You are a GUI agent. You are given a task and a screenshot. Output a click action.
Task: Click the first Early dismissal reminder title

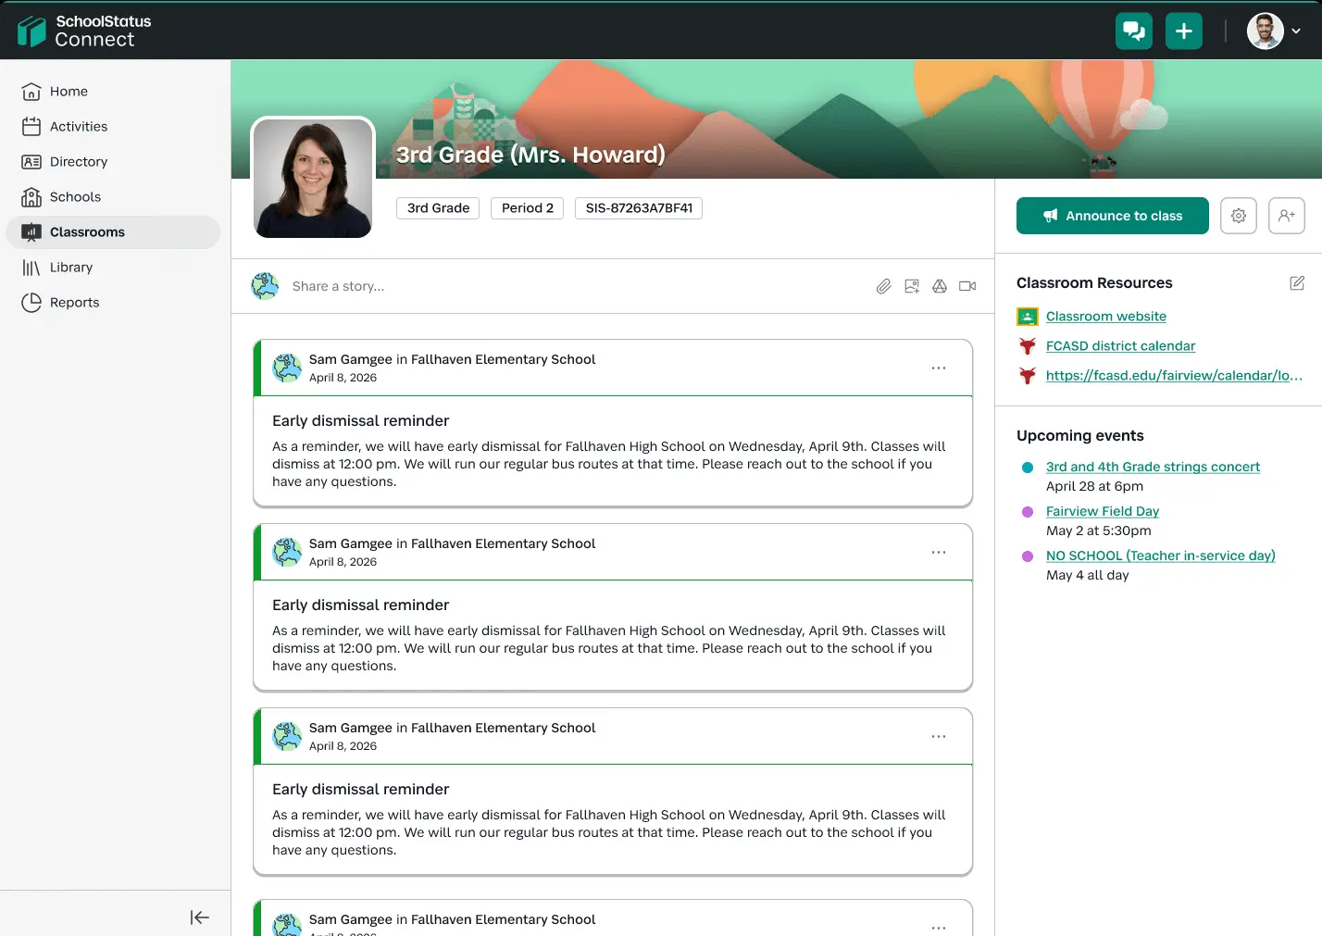[360, 421]
